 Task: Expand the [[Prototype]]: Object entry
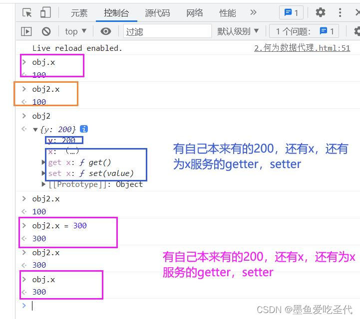43,184
